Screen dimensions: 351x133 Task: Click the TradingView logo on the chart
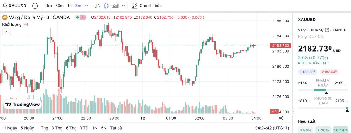[x=22, y=104]
